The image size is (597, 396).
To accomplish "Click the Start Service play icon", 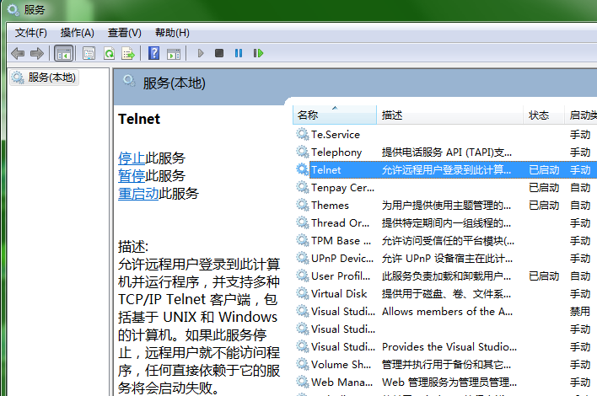I will pyautogui.click(x=201, y=53).
